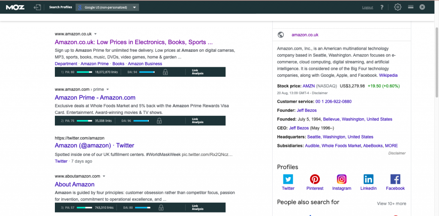Open the Audible subsidiary link

click(312, 145)
